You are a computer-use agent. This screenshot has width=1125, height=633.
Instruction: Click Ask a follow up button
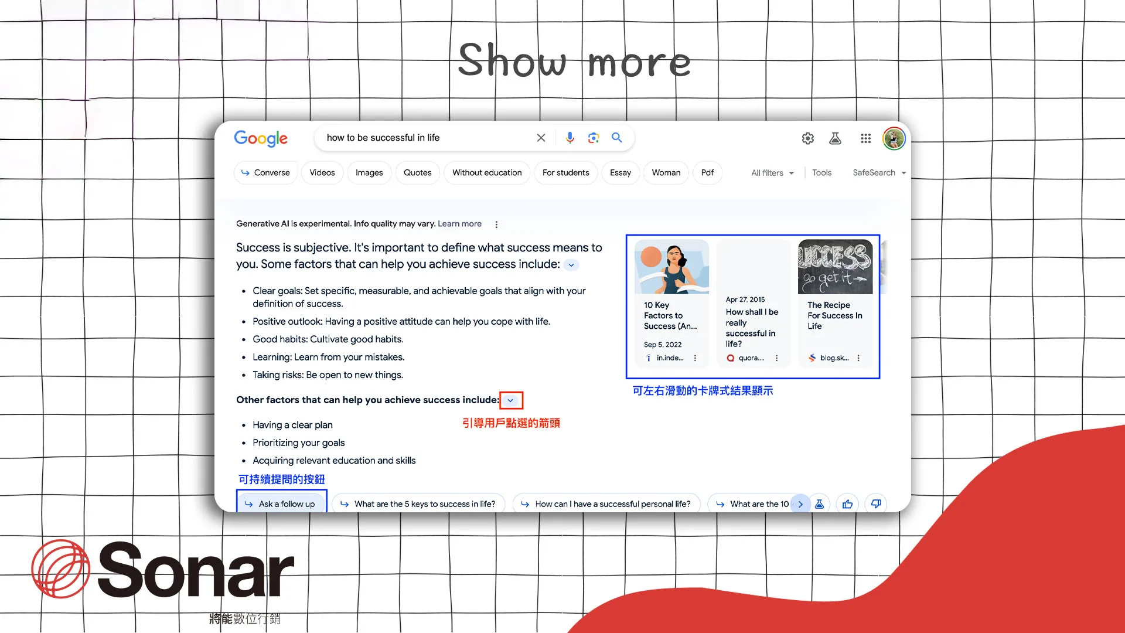(281, 504)
